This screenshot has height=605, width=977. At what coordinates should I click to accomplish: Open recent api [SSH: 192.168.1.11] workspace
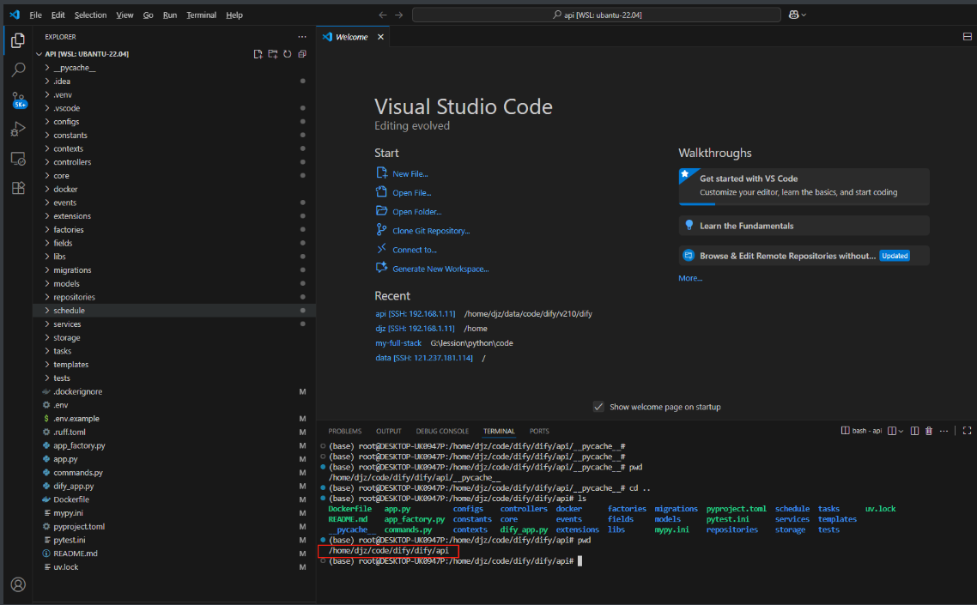click(415, 314)
